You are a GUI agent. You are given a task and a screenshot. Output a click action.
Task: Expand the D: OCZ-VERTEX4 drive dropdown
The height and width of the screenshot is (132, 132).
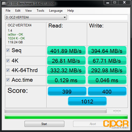(36, 17)
